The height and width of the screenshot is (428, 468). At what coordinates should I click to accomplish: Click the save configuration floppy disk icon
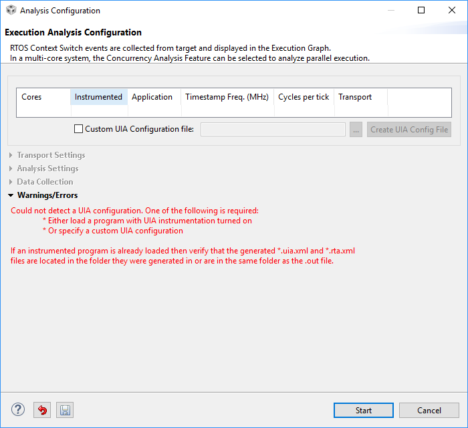point(64,410)
